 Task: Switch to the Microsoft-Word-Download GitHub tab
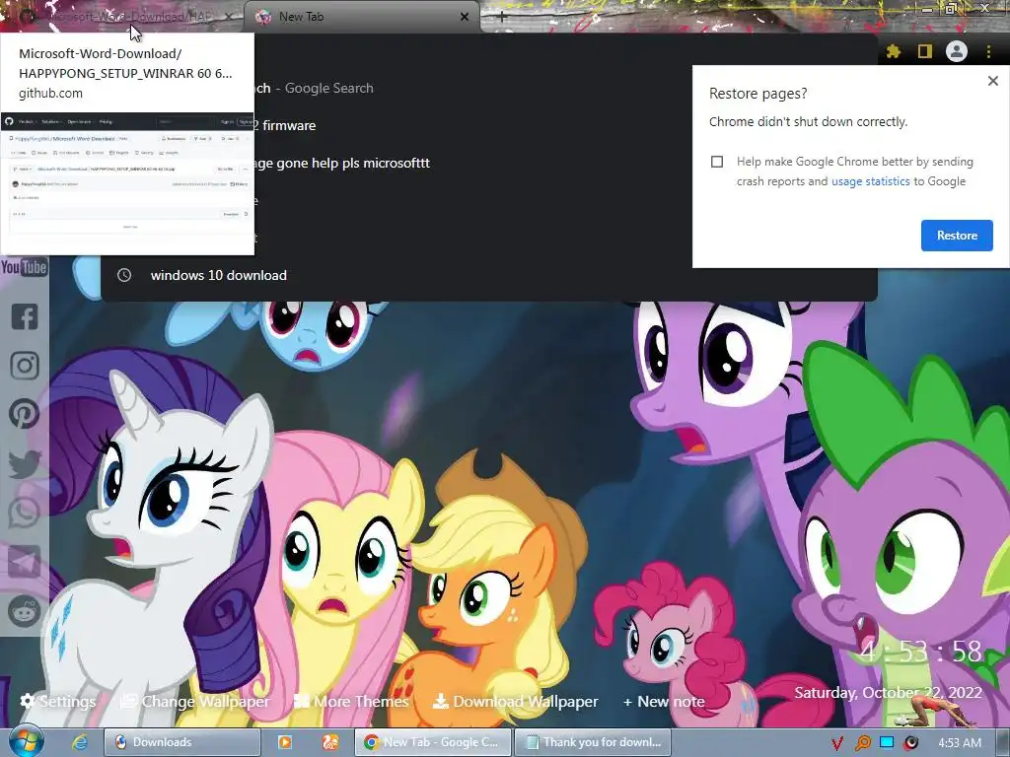[121, 17]
